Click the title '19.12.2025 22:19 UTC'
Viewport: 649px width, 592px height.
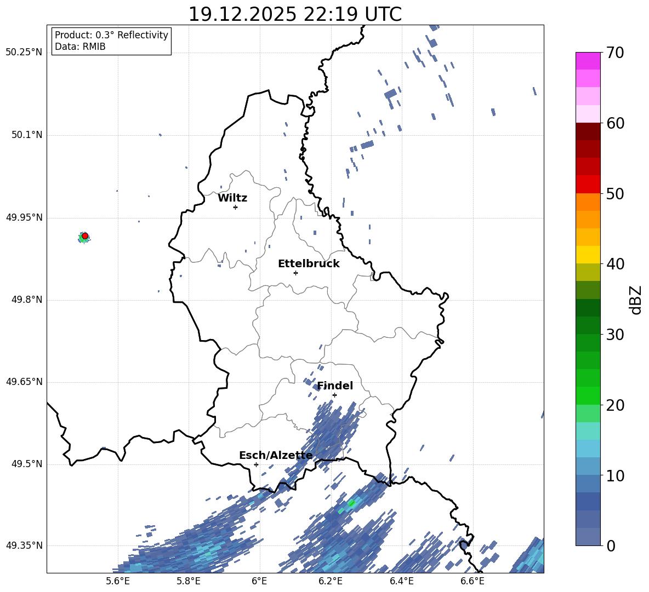pyautogui.click(x=295, y=14)
